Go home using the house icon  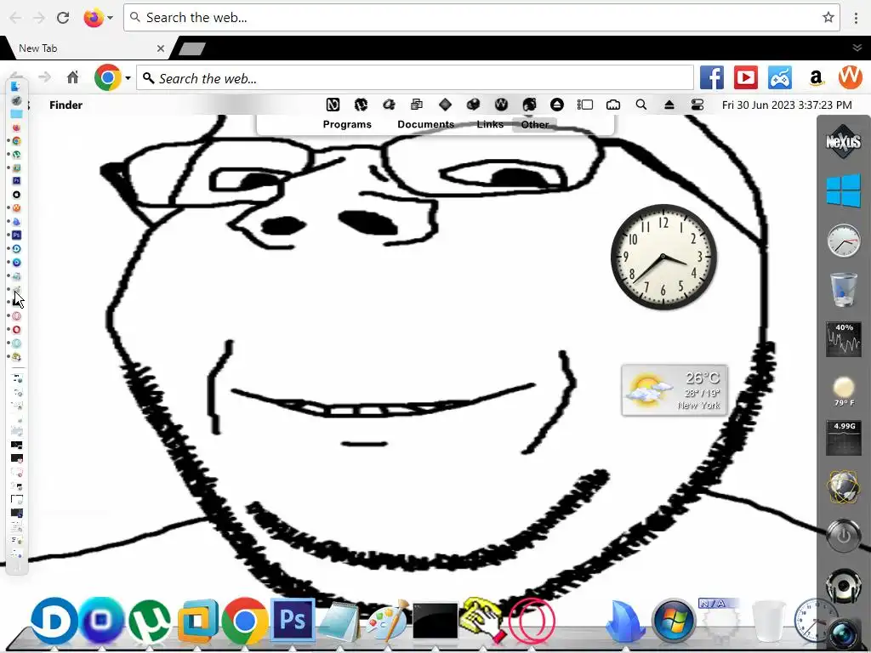(73, 77)
